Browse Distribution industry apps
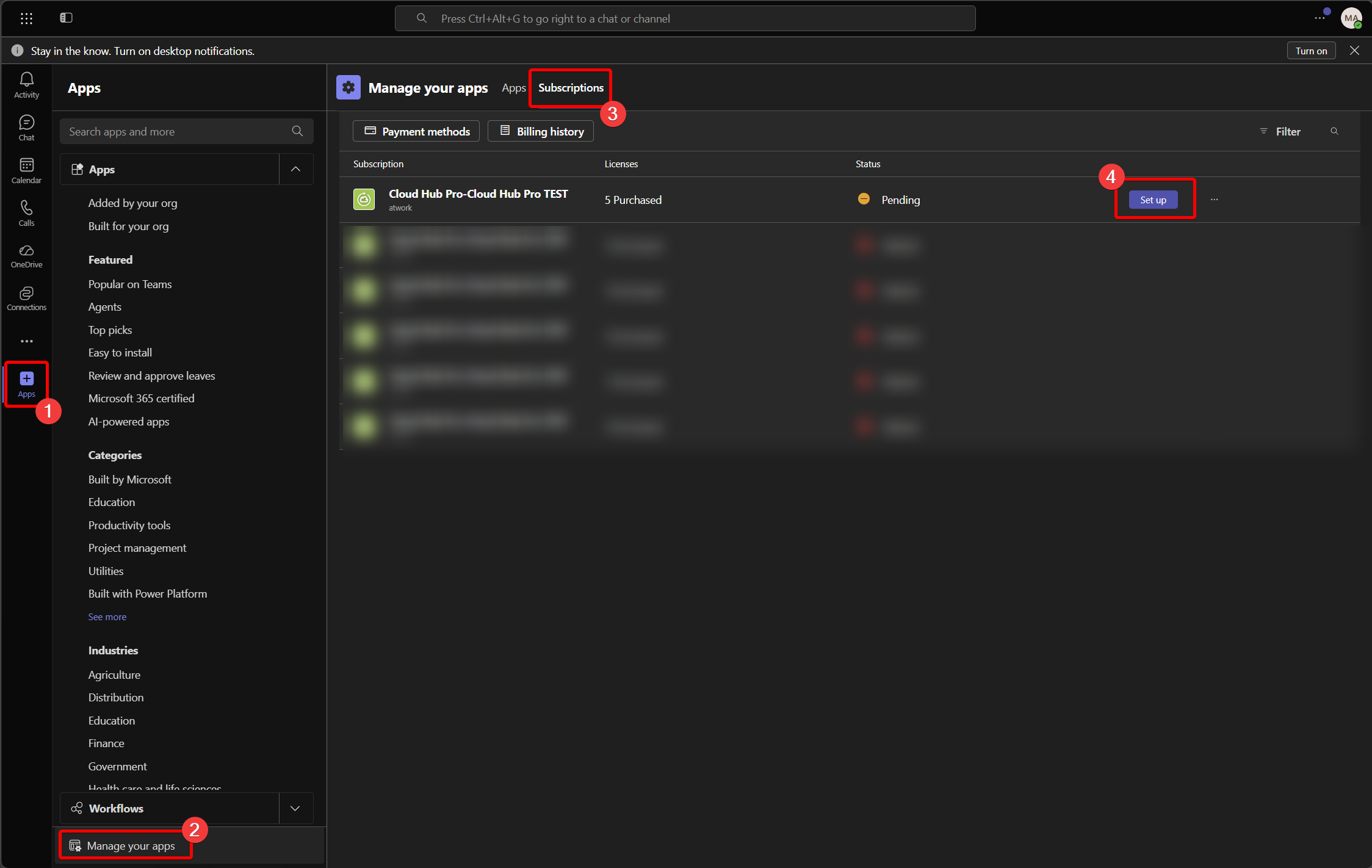The width and height of the screenshot is (1372, 868). tap(115, 698)
